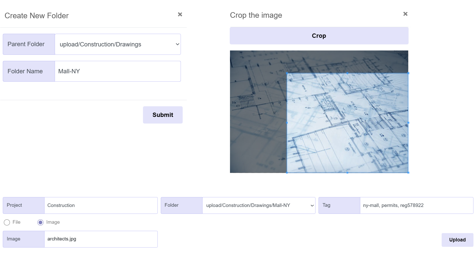
Task: Dismiss the Crop the image dialog
Action: point(405,14)
